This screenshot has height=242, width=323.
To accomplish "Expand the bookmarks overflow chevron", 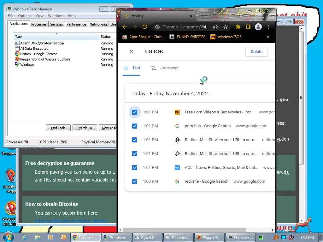I will [x=268, y=37].
